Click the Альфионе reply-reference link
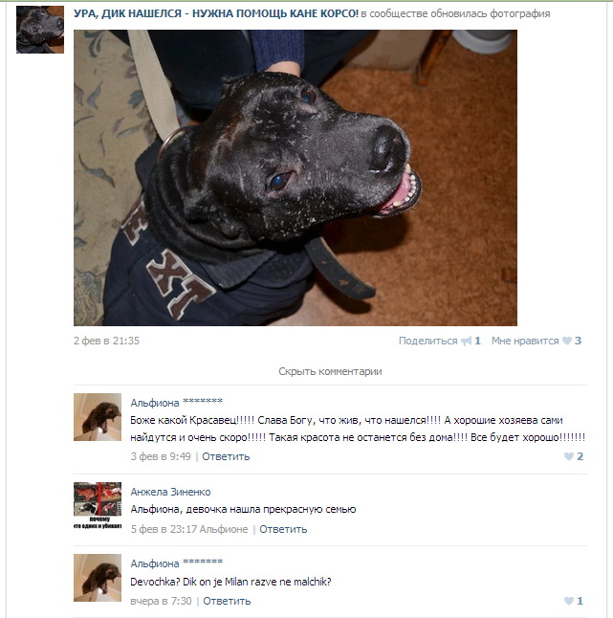The height and width of the screenshot is (618, 613). 224,529
